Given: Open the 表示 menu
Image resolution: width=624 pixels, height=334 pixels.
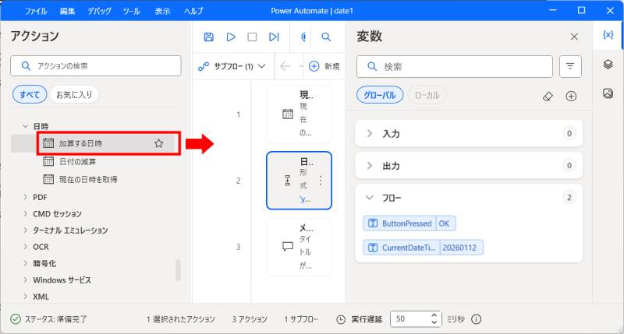Looking at the screenshot, I should pyautogui.click(x=162, y=11).
